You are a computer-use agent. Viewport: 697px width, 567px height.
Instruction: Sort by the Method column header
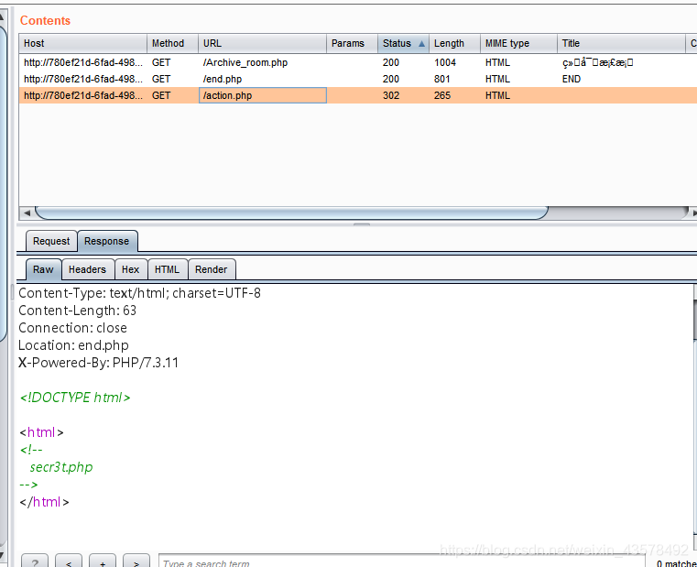(x=172, y=44)
